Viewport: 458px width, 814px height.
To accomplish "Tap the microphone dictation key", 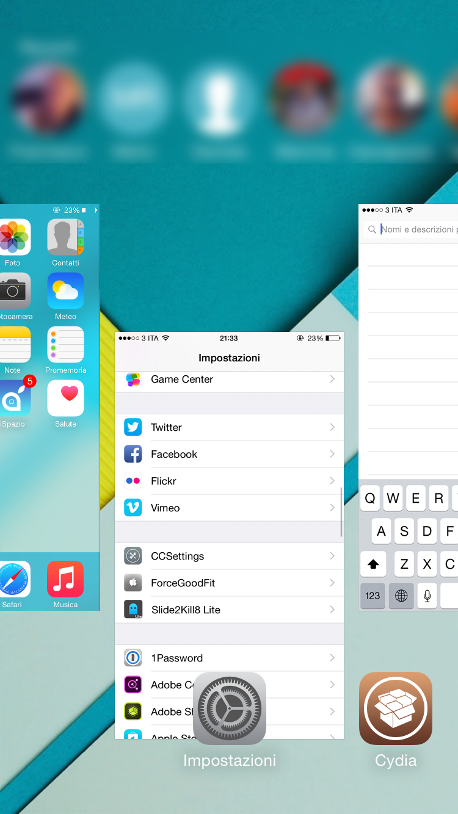I will [x=427, y=596].
